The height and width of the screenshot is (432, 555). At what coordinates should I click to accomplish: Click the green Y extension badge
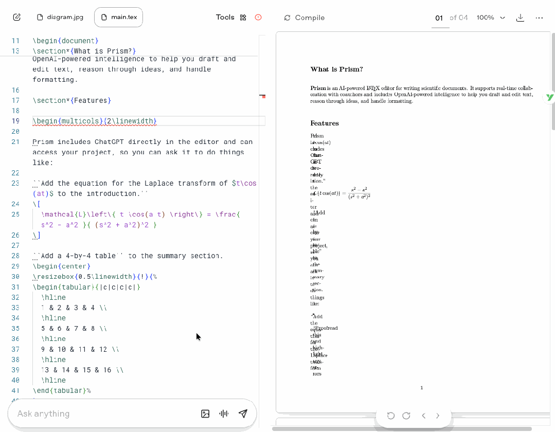coord(549,97)
